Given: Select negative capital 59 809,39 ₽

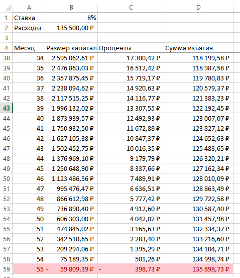Looking at the screenshot, I should (x=71, y=269).
